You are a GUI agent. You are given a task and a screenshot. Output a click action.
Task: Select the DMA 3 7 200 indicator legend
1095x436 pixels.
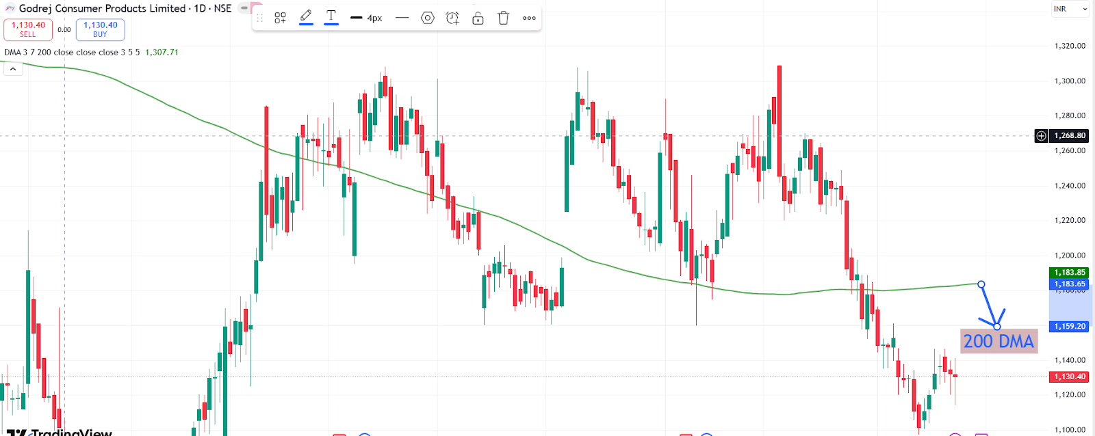(x=72, y=52)
